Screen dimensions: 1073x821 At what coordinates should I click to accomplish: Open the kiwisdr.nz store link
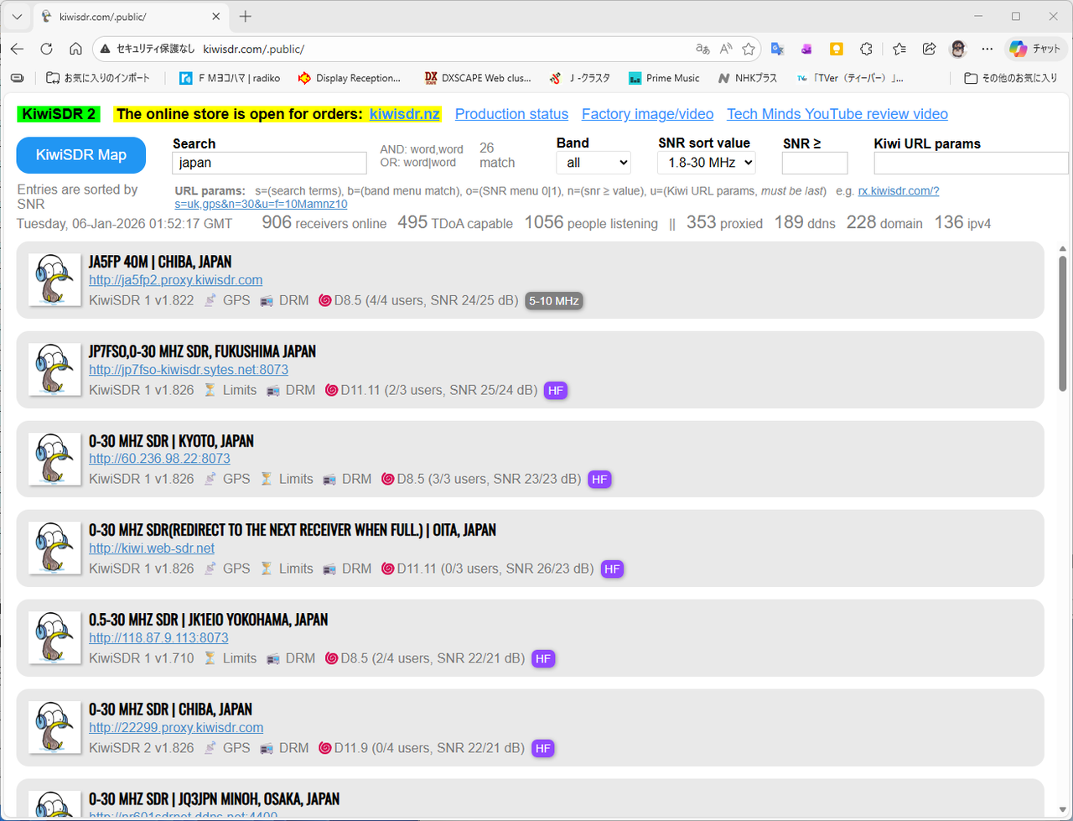click(405, 114)
